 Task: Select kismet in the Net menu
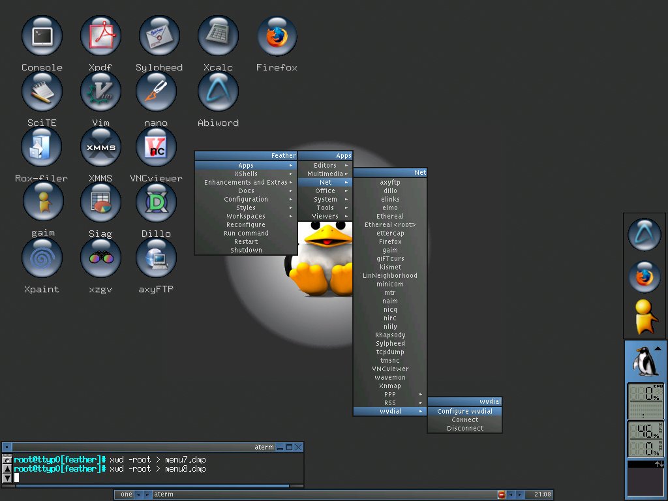coord(390,267)
